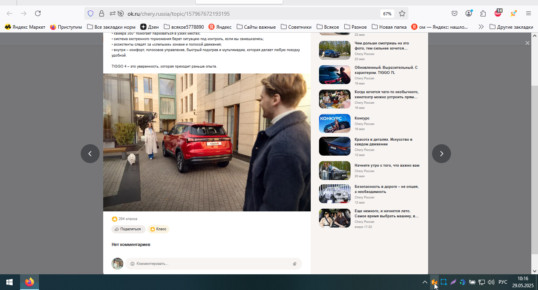Viewport: 538px width, 290px height.
Task: Open the extensions puzzle icon
Action: [x=483, y=13]
